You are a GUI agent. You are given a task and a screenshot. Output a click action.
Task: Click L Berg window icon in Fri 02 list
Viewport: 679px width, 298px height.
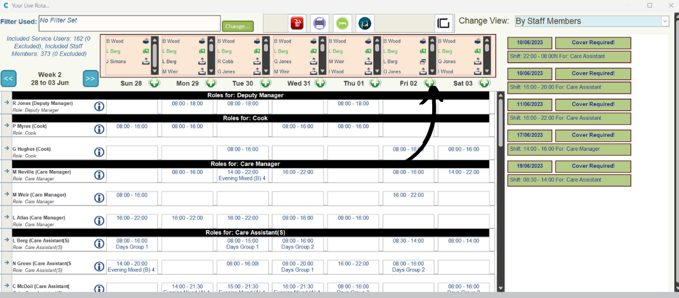pyautogui.click(x=423, y=61)
